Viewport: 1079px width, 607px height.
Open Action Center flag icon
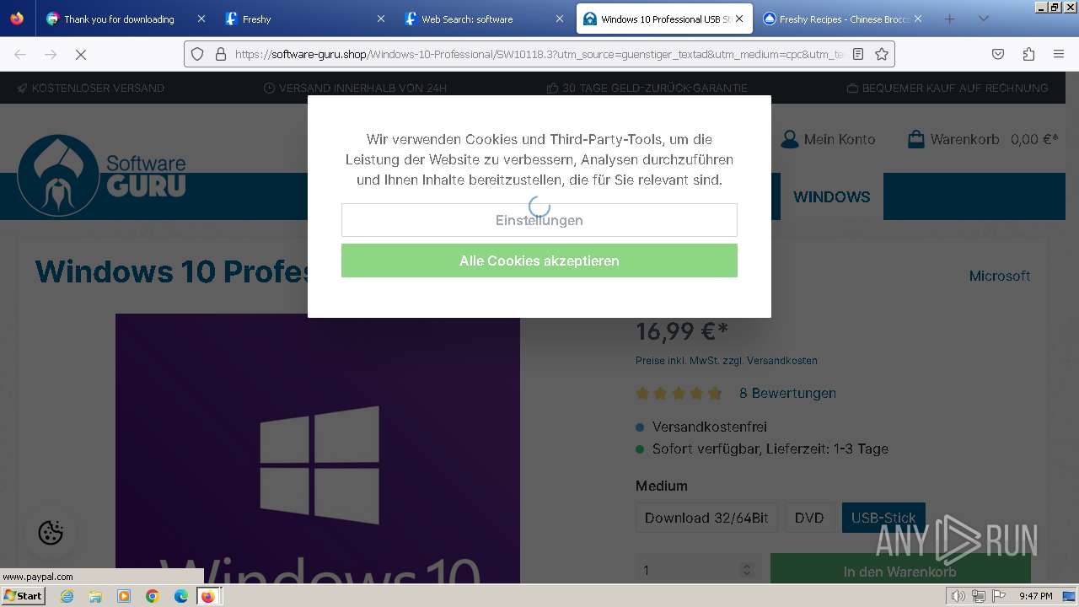pos(999,596)
